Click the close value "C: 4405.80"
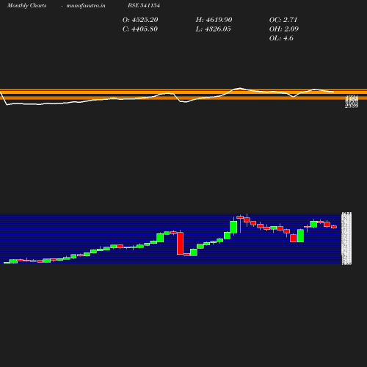The width and height of the screenshot is (367, 367). tap(140, 29)
